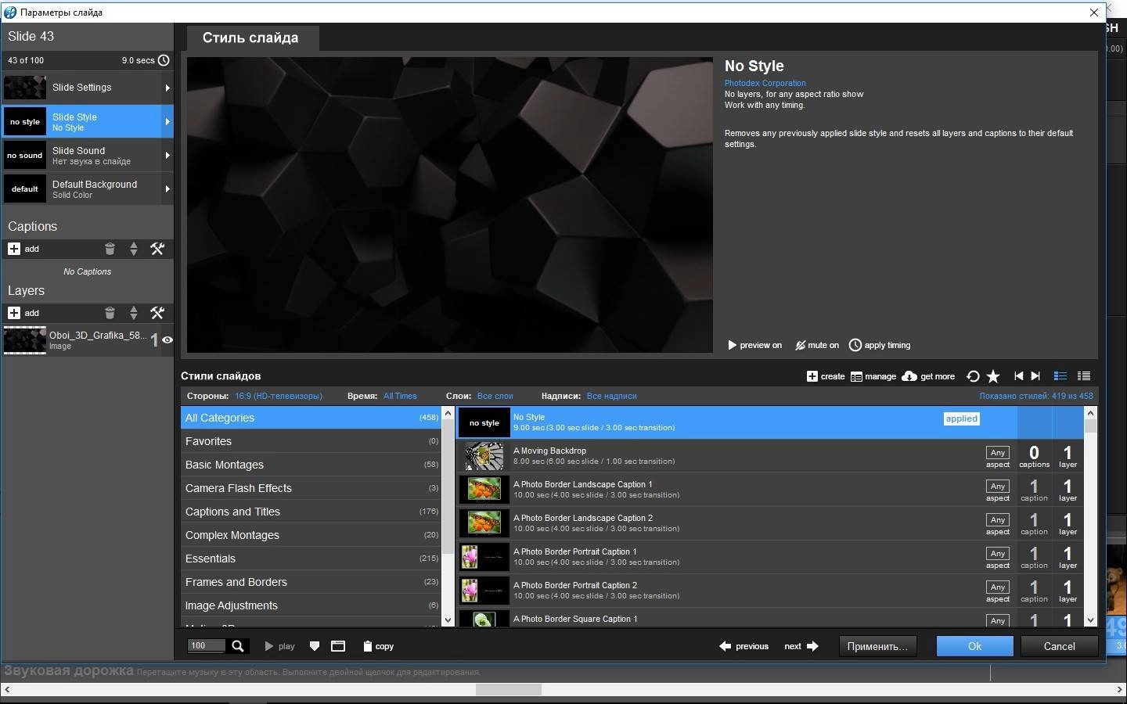Click the horizontal scrollbar thumb behind dialog
Viewport: 1127px width, 704px height.
pos(509,690)
